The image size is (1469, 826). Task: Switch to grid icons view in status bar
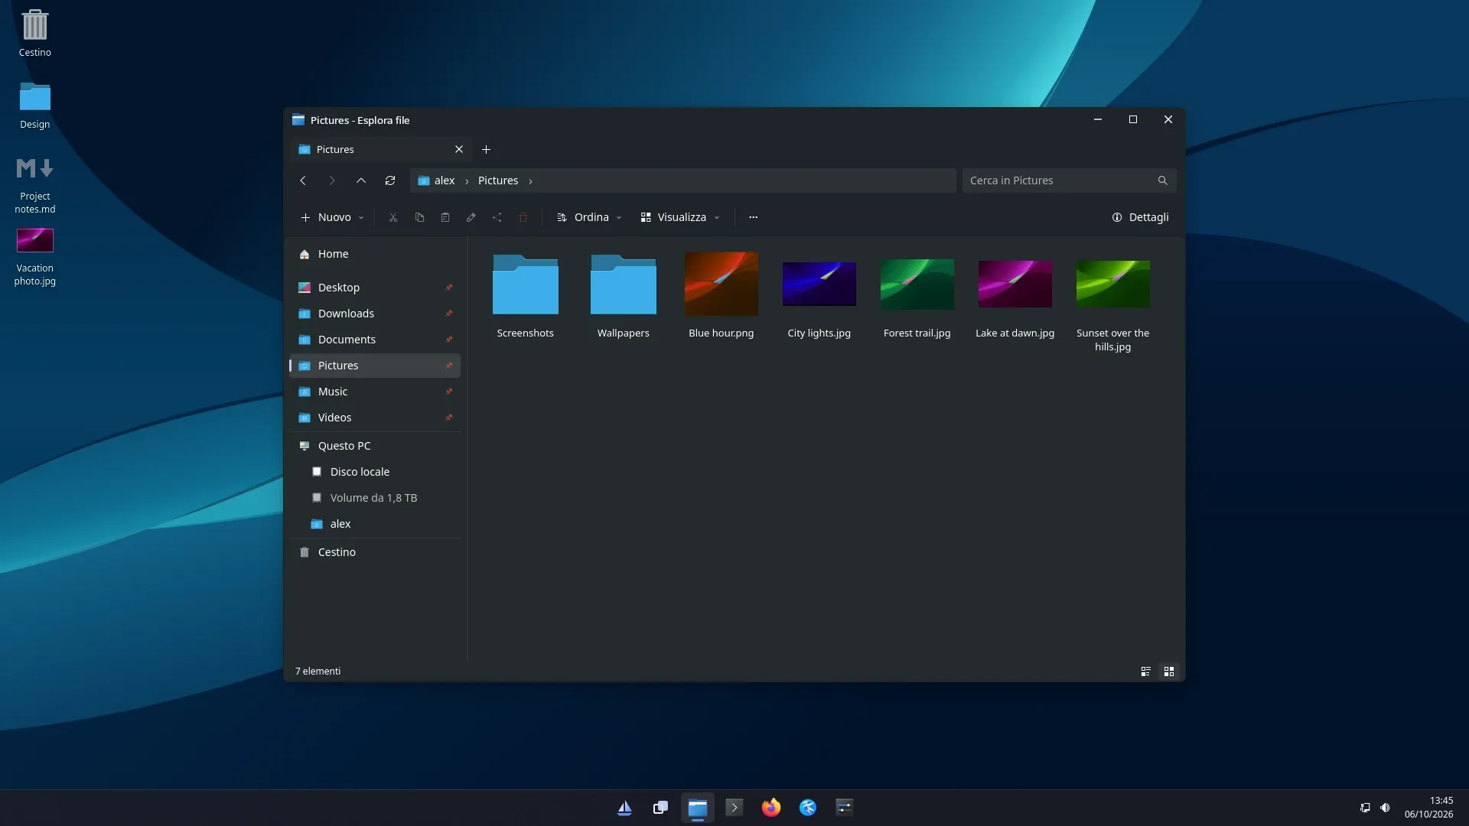click(1169, 672)
